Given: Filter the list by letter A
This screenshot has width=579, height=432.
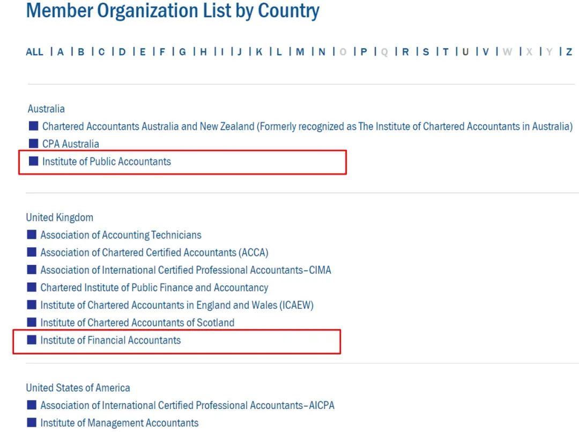Looking at the screenshot, I should tap(61, 52).
